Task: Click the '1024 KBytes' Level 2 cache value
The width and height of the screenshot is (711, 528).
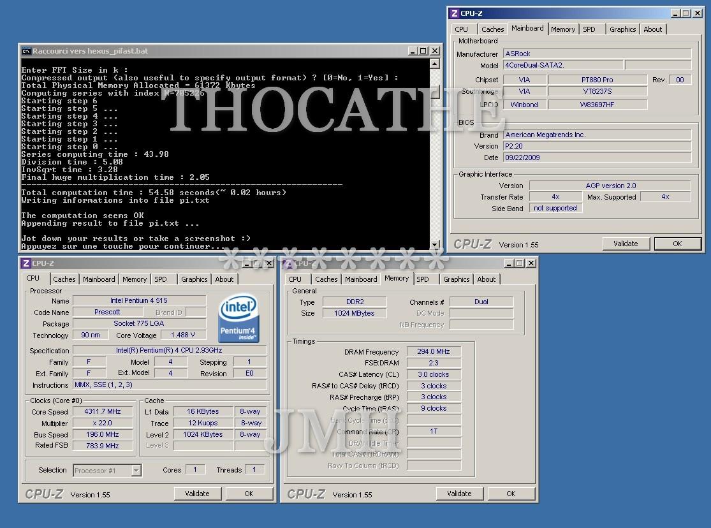Action: tap(203, 434)
